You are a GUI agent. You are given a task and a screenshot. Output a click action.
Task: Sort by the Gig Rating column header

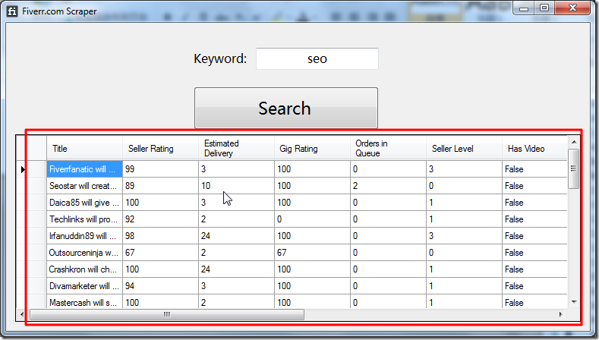pyautogui.click(x=312, y=148)
